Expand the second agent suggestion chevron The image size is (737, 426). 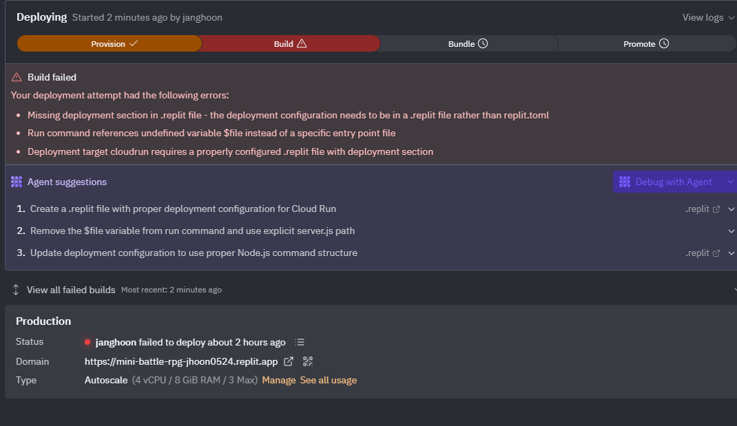pyautogui.click(x=731, y=231)
